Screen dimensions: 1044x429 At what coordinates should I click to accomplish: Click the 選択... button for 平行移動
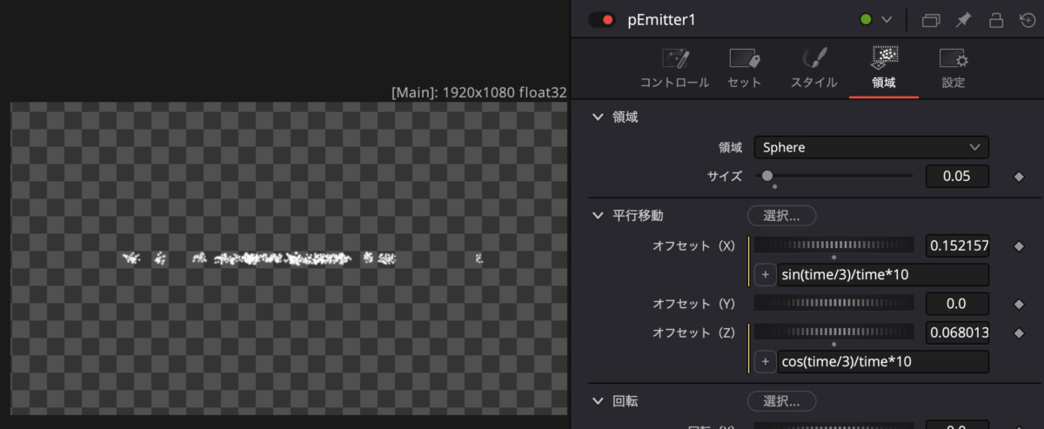(781, 215)
